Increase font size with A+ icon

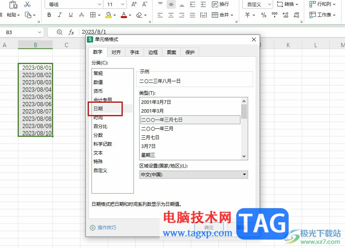pyautogui.click(x=134, y=4)
